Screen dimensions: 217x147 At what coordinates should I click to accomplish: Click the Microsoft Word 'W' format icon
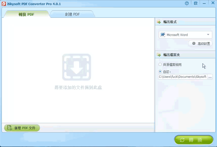coord(163,35)
